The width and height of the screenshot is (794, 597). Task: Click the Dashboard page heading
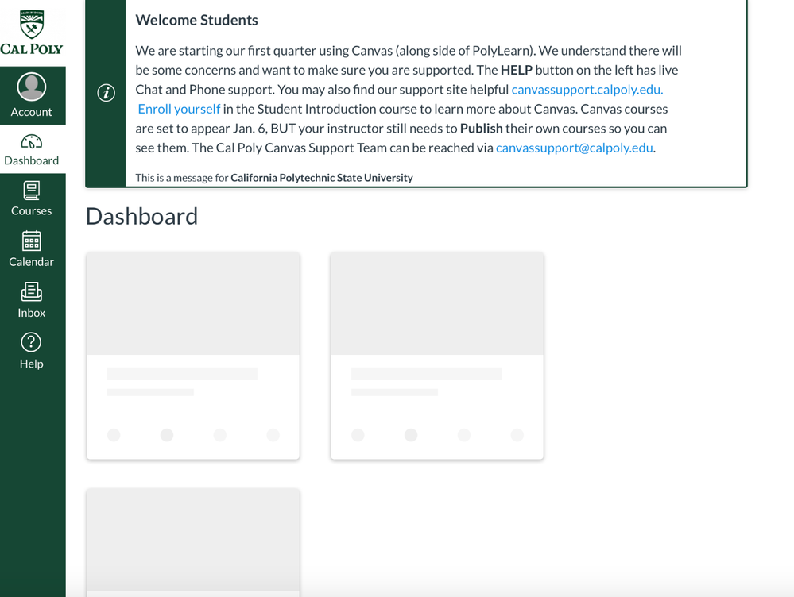(x=141, y=216)
